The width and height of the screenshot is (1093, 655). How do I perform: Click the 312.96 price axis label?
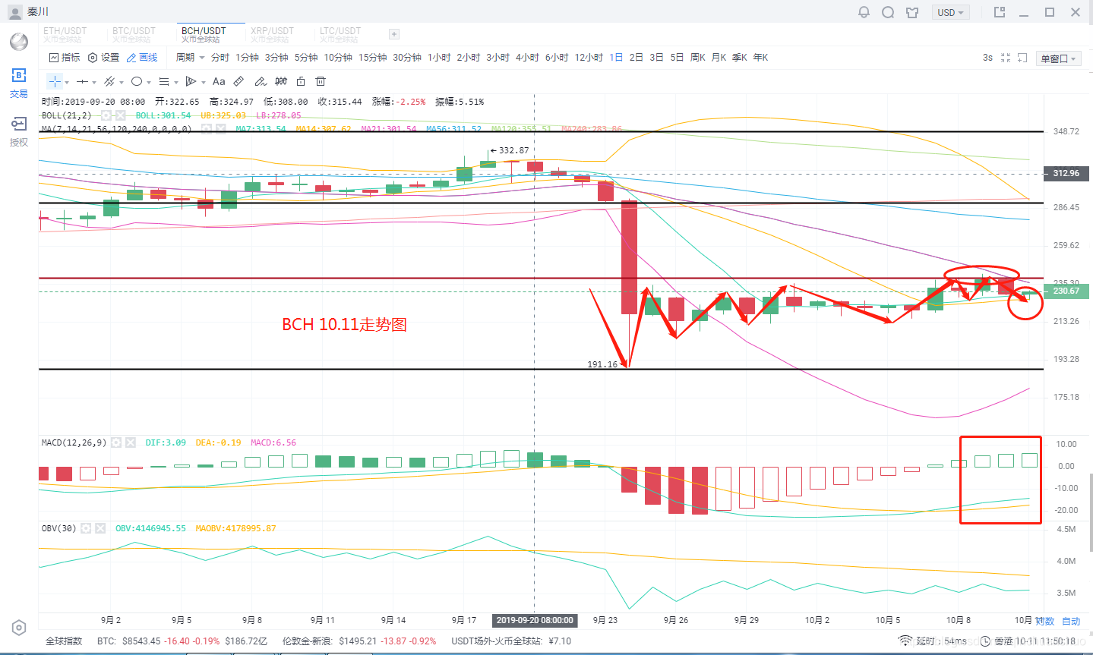point(1066,174)
